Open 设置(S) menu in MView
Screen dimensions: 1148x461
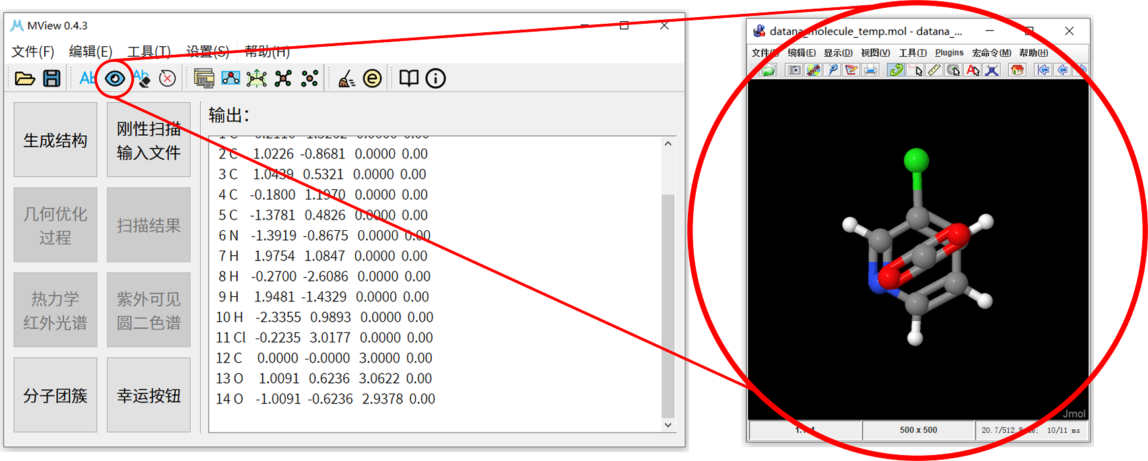(207, 51)
